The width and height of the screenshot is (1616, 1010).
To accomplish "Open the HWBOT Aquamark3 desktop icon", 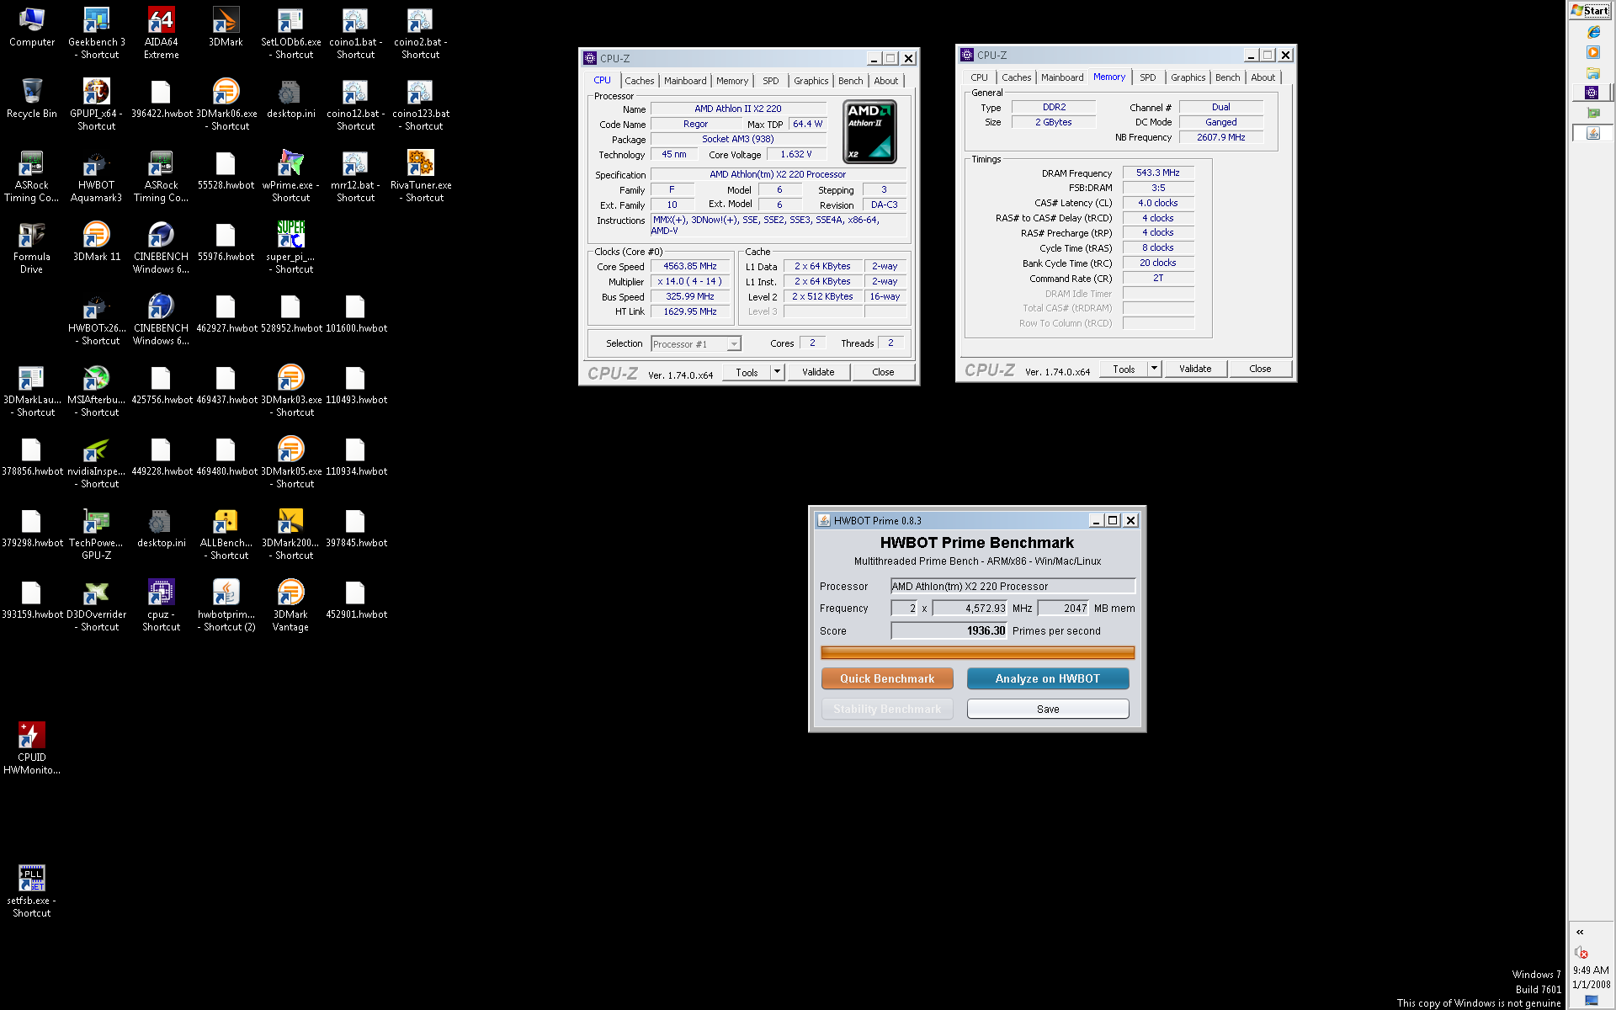I will 97,177.
